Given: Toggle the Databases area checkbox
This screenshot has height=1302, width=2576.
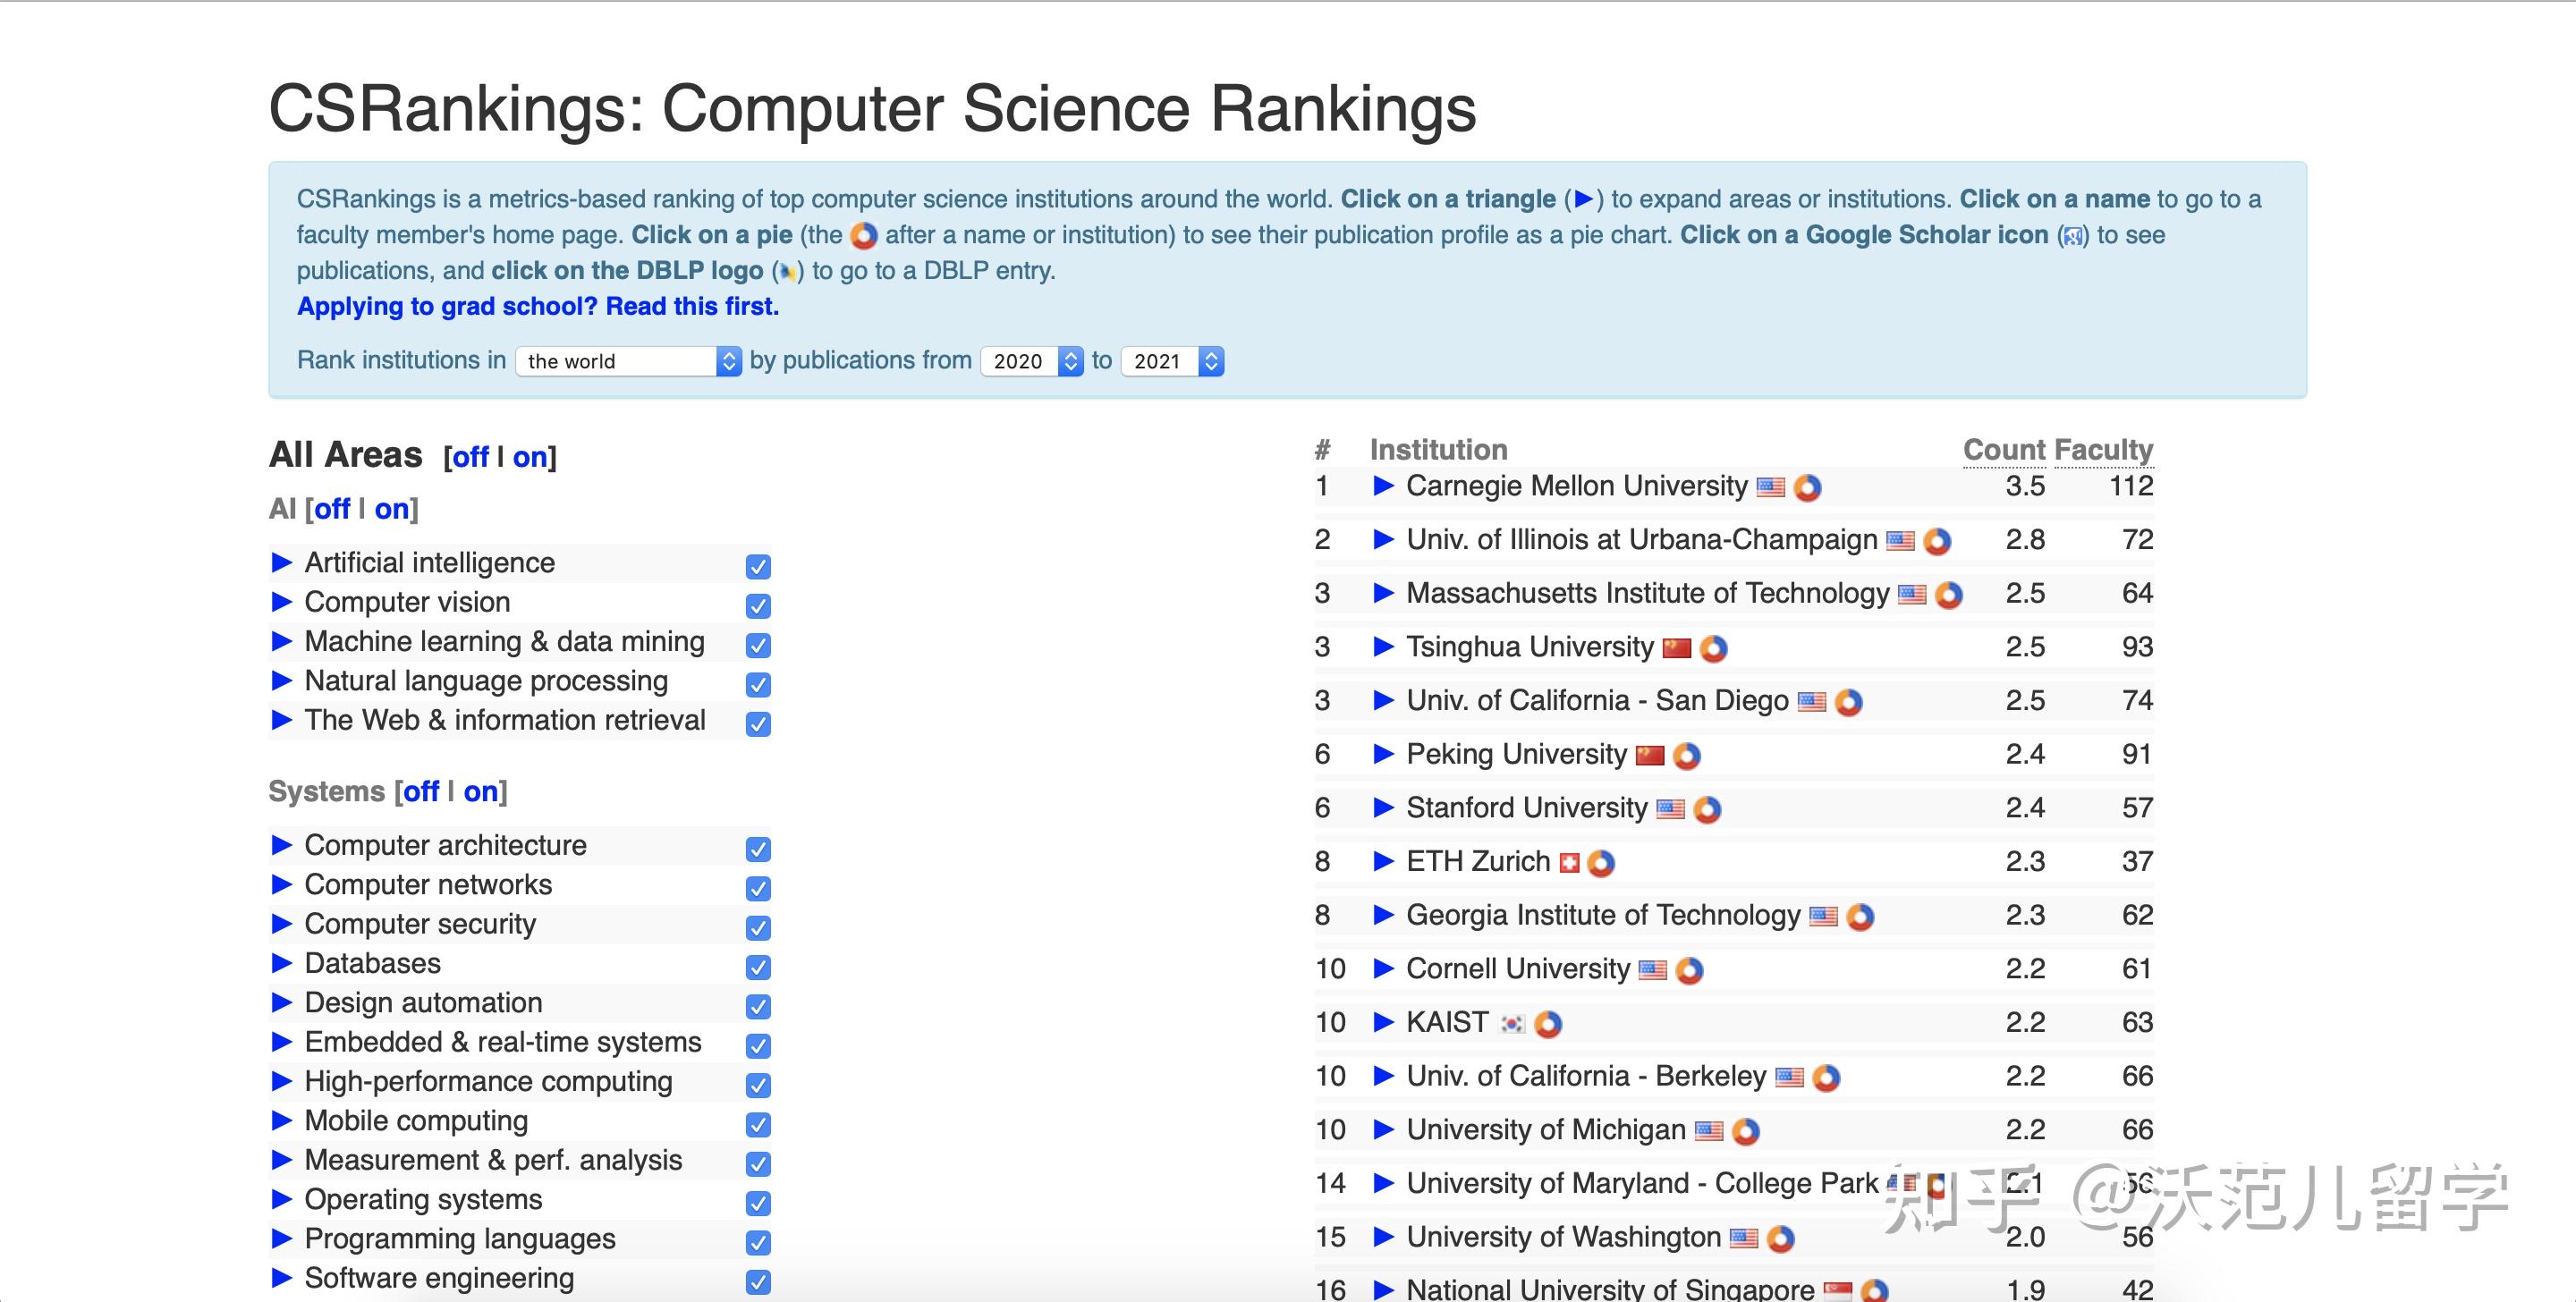Looking at the screenshot, I should 758,967.
